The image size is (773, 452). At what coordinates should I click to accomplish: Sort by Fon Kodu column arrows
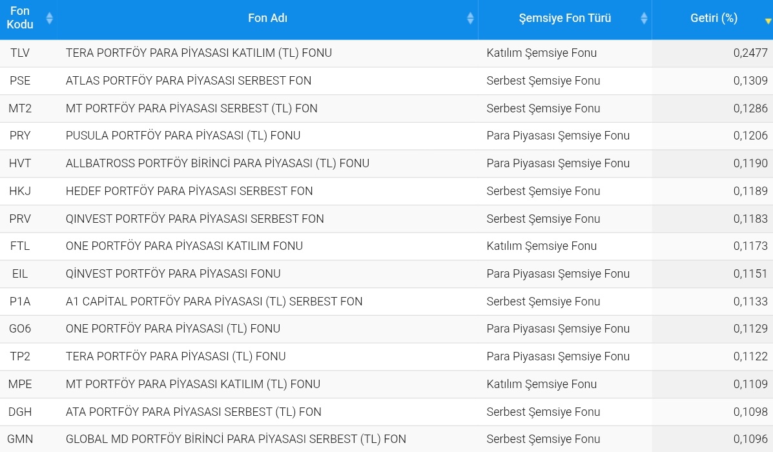[49, 18]
